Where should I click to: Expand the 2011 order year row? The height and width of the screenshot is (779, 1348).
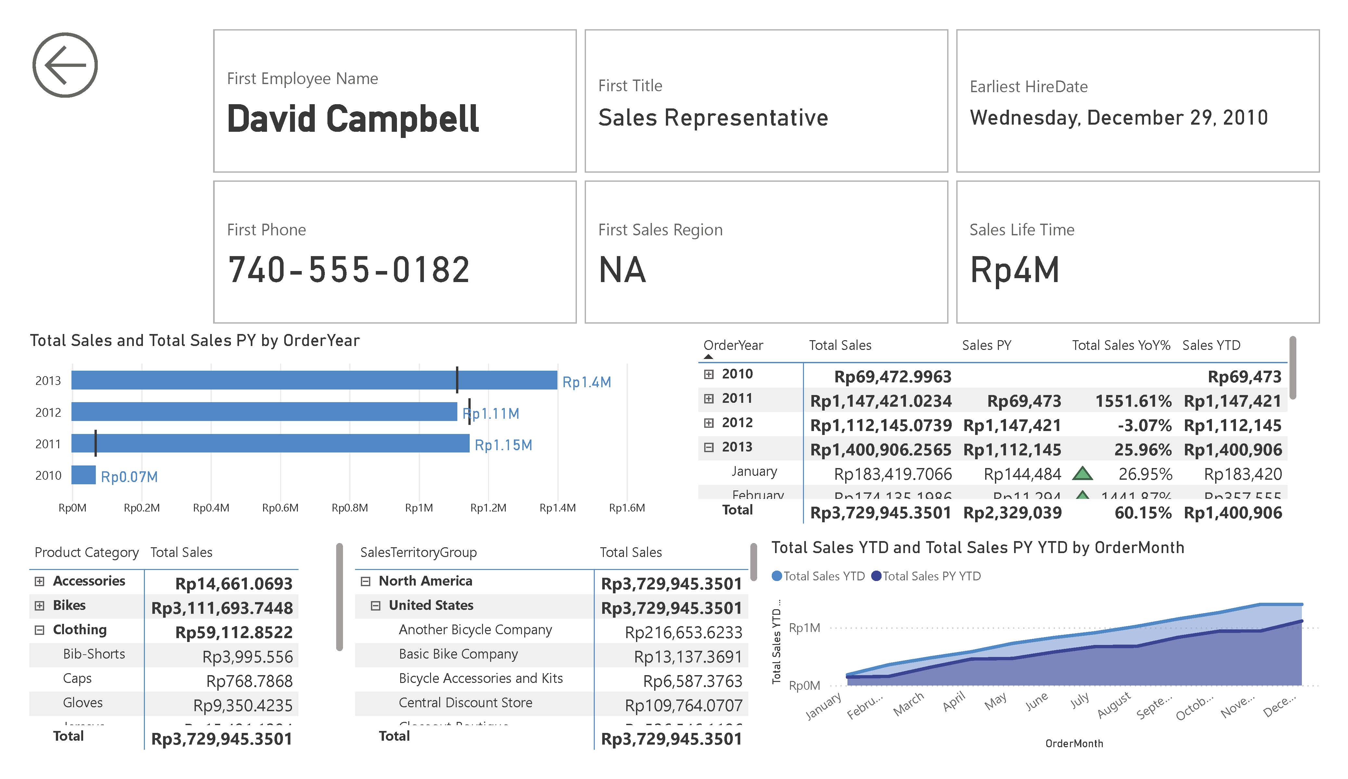point(709,399)
